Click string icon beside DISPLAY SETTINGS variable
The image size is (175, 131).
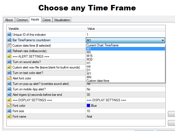tap(9, 100)
